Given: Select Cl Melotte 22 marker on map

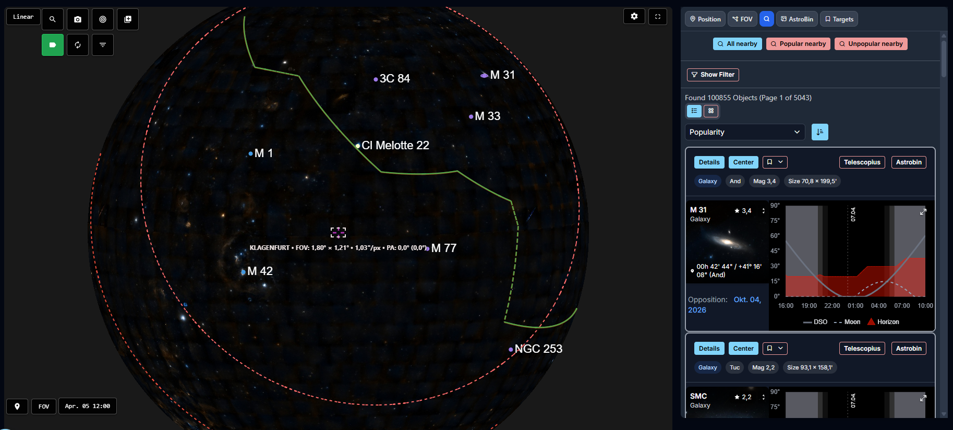Looking at the screenshot, I should [358, 146].
